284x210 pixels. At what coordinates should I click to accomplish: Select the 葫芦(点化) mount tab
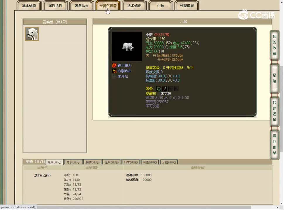pyautogui.click(x=54, y=162)
